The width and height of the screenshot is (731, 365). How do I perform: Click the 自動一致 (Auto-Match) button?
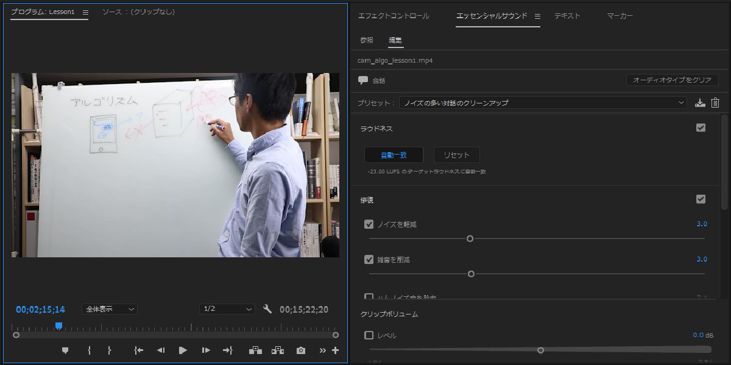point(394,155)
